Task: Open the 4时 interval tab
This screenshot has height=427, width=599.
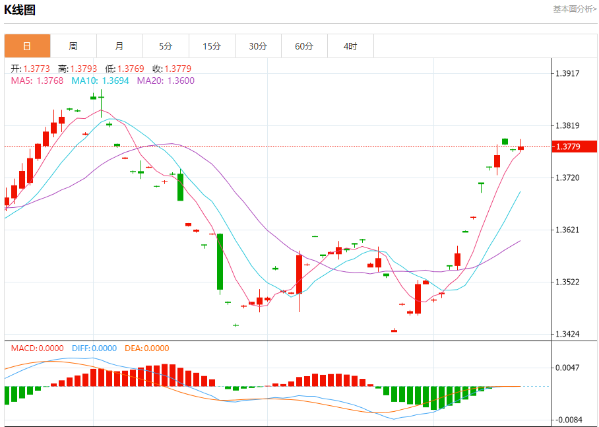Action: click(351, 46)
